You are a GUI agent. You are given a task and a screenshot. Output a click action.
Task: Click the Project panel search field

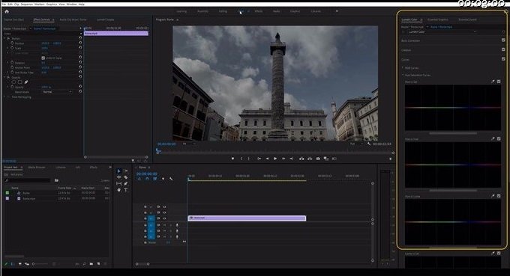(x=27, y=180)
